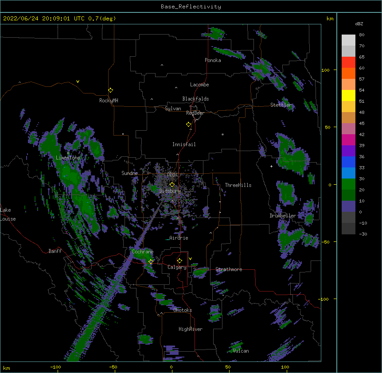This screenshot has width=382, height=373.
Task: Click the RockyMH label on the map
Action: (109, 101)
